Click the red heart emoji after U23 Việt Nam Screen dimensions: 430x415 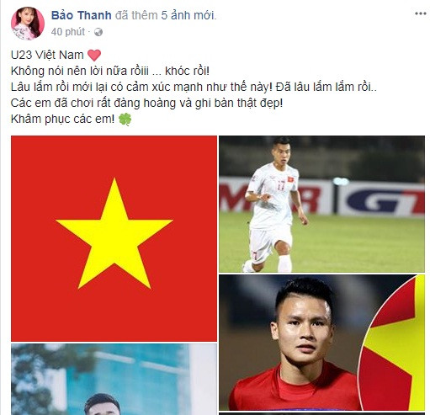(x=94, y=55)
